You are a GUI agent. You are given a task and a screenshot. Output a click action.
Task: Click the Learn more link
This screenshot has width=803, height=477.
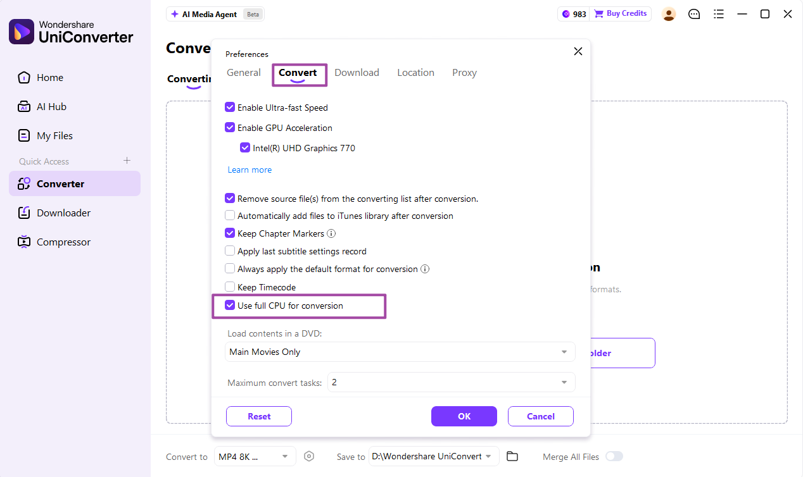coord(250,170)
